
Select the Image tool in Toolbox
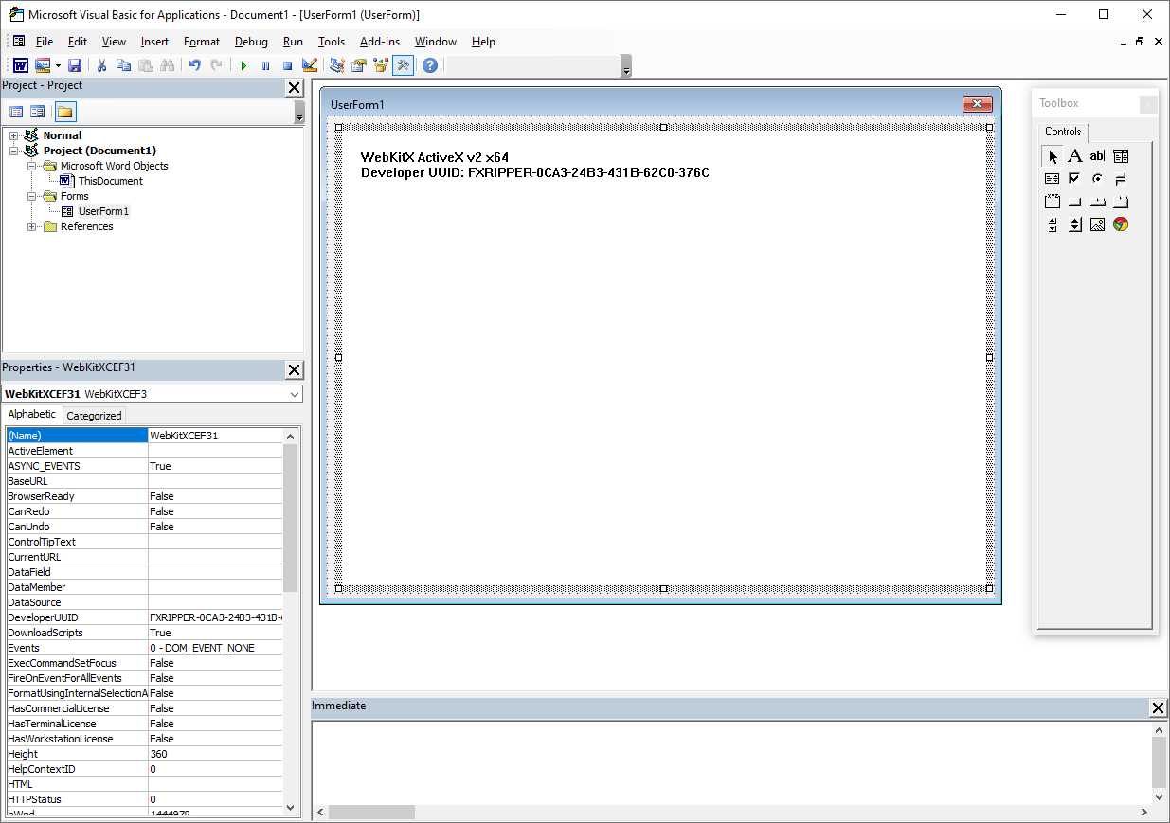pos(1097,224)
